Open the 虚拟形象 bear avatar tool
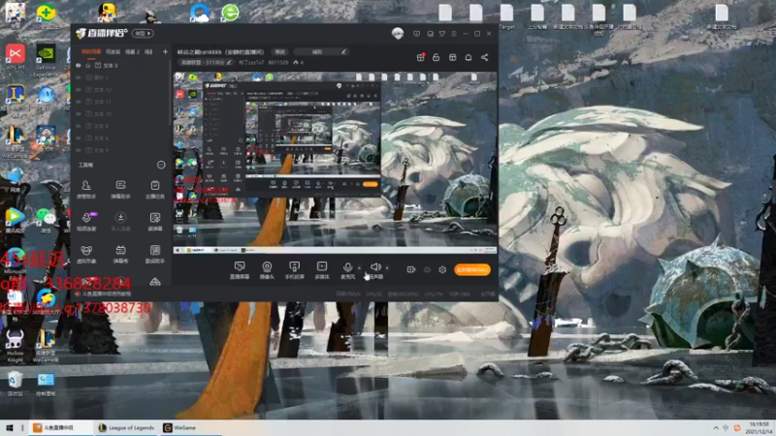 click(86, 254)
